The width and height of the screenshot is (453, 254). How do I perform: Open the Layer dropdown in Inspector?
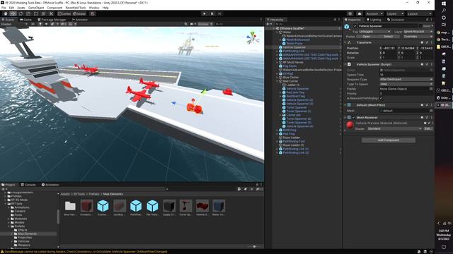[418, 31]
